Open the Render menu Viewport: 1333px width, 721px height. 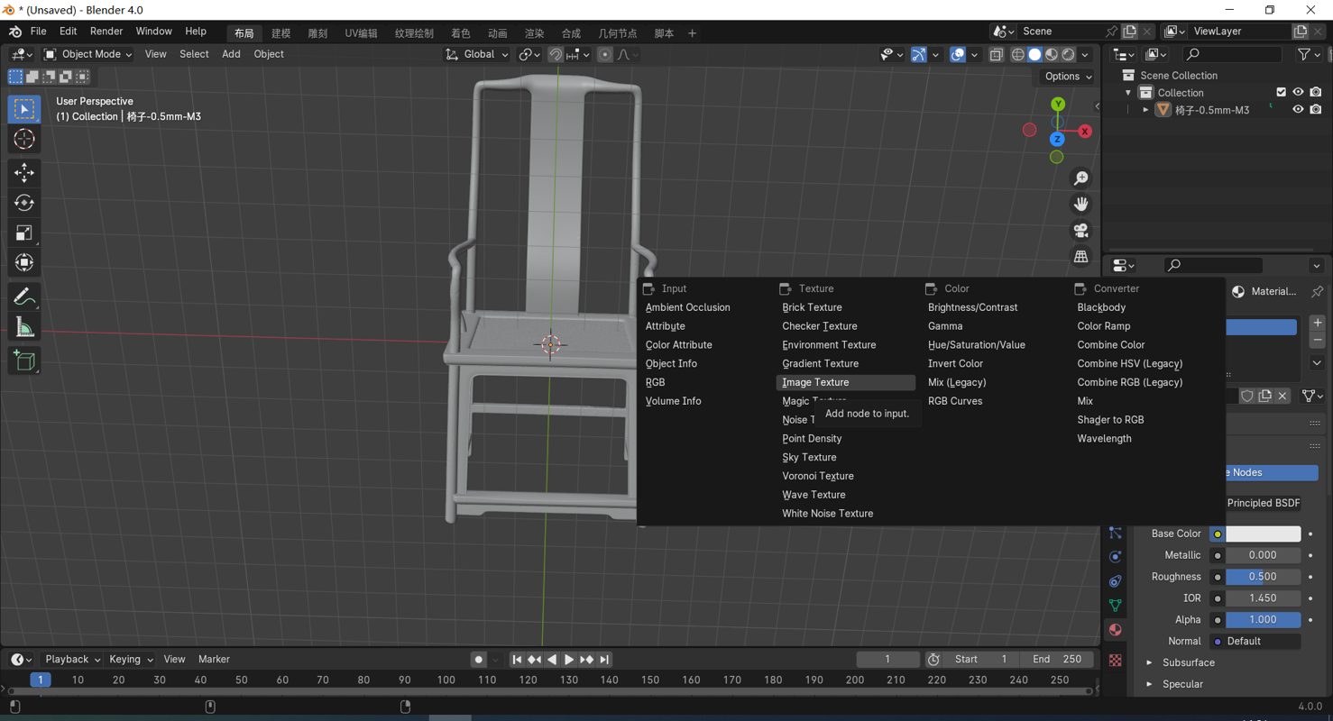tap(106, 32)
